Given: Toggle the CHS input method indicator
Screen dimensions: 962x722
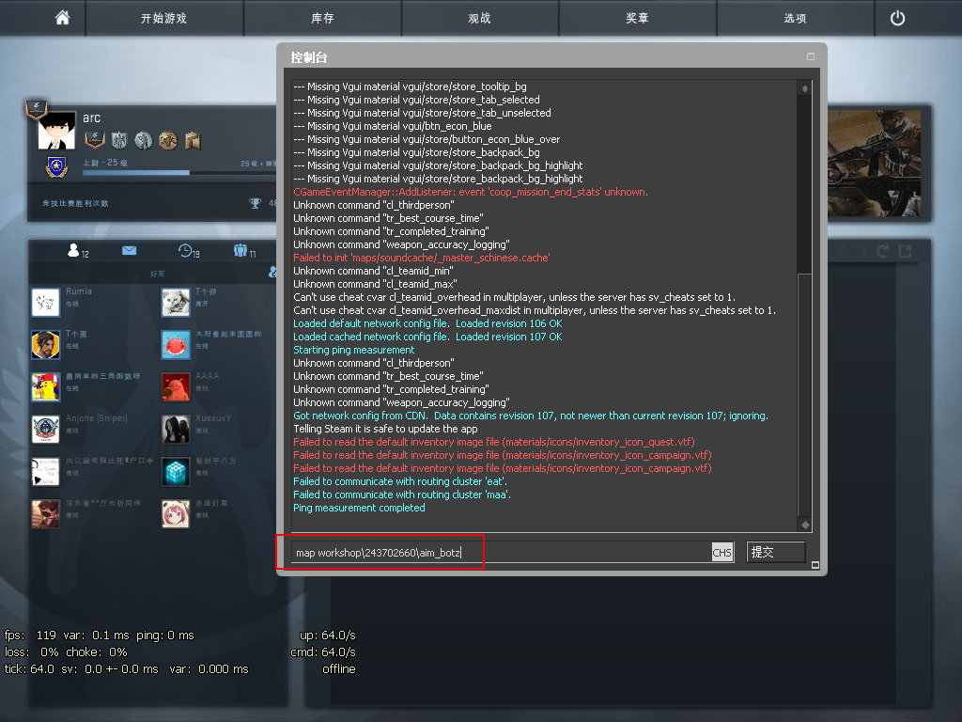Looking at the screenshot, I should pos(721,553).
